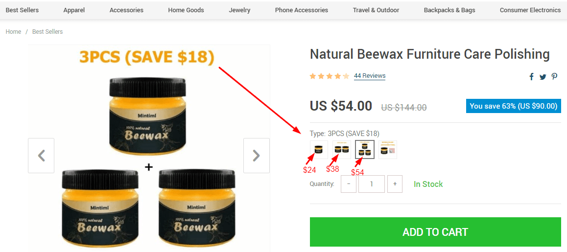Open the 44 Reviews link
The width and height of the screenshot is (567, 252).
click(x=370, y=76)
